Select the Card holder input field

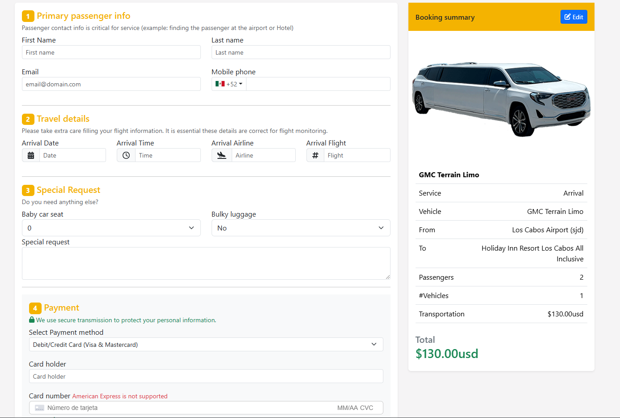click(x=206, y=376)
